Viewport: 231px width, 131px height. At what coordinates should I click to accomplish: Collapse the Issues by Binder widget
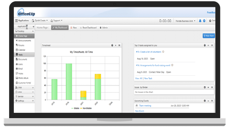pyautogui.click(x=208, y=87)
